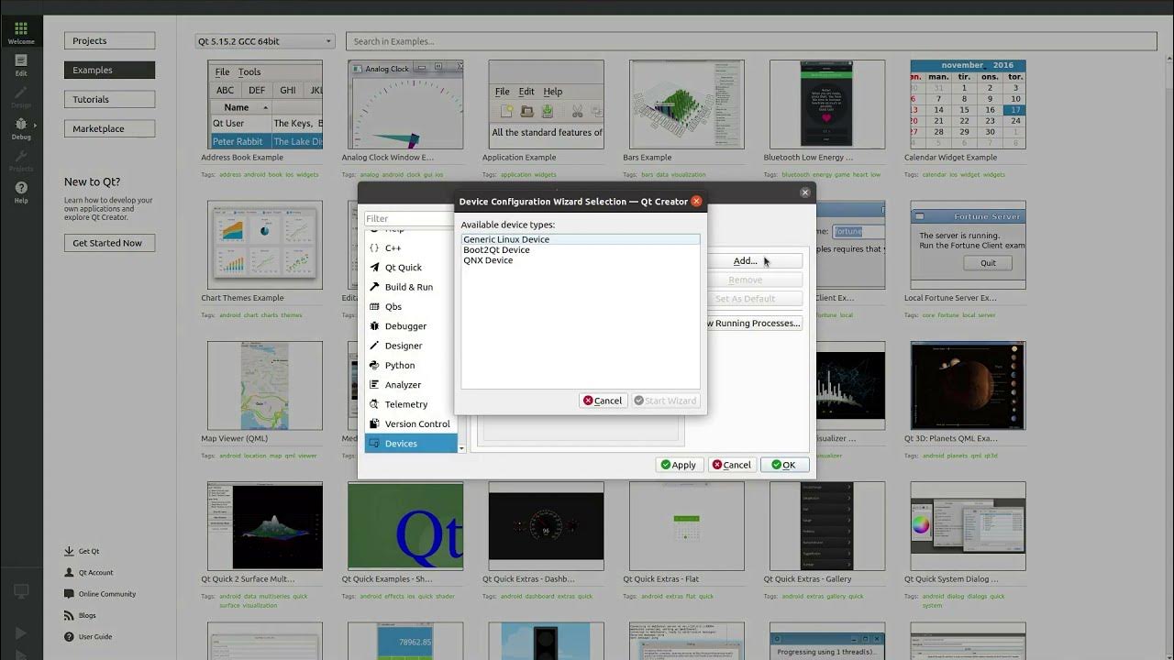Open the Tutorials tab on Welcome page
Viewport: 1174px width, 660px height.
[x=109, y=100]
